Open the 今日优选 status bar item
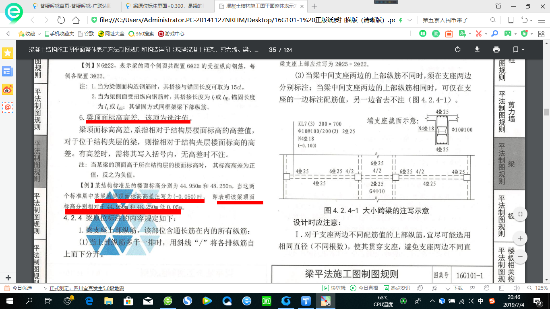550x309 pixels. coord(19,288)
